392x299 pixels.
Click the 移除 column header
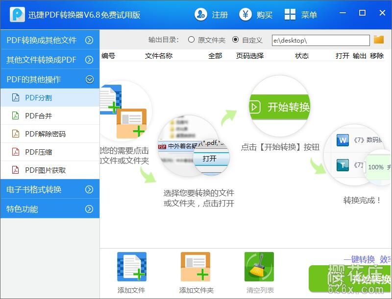[377, 56]
